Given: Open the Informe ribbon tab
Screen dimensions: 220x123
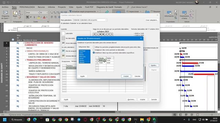Looking at the screenshot, I should pos(51,7).
